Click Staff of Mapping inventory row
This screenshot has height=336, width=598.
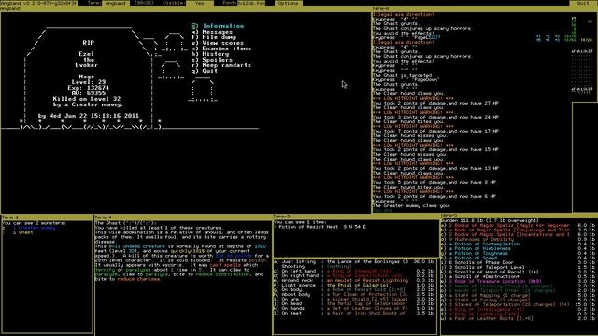518,295
